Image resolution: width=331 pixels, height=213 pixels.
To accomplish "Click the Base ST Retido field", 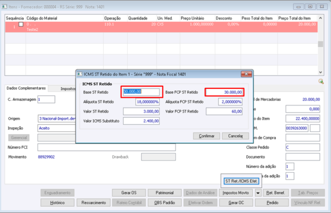I will click(x=141, y=92).
